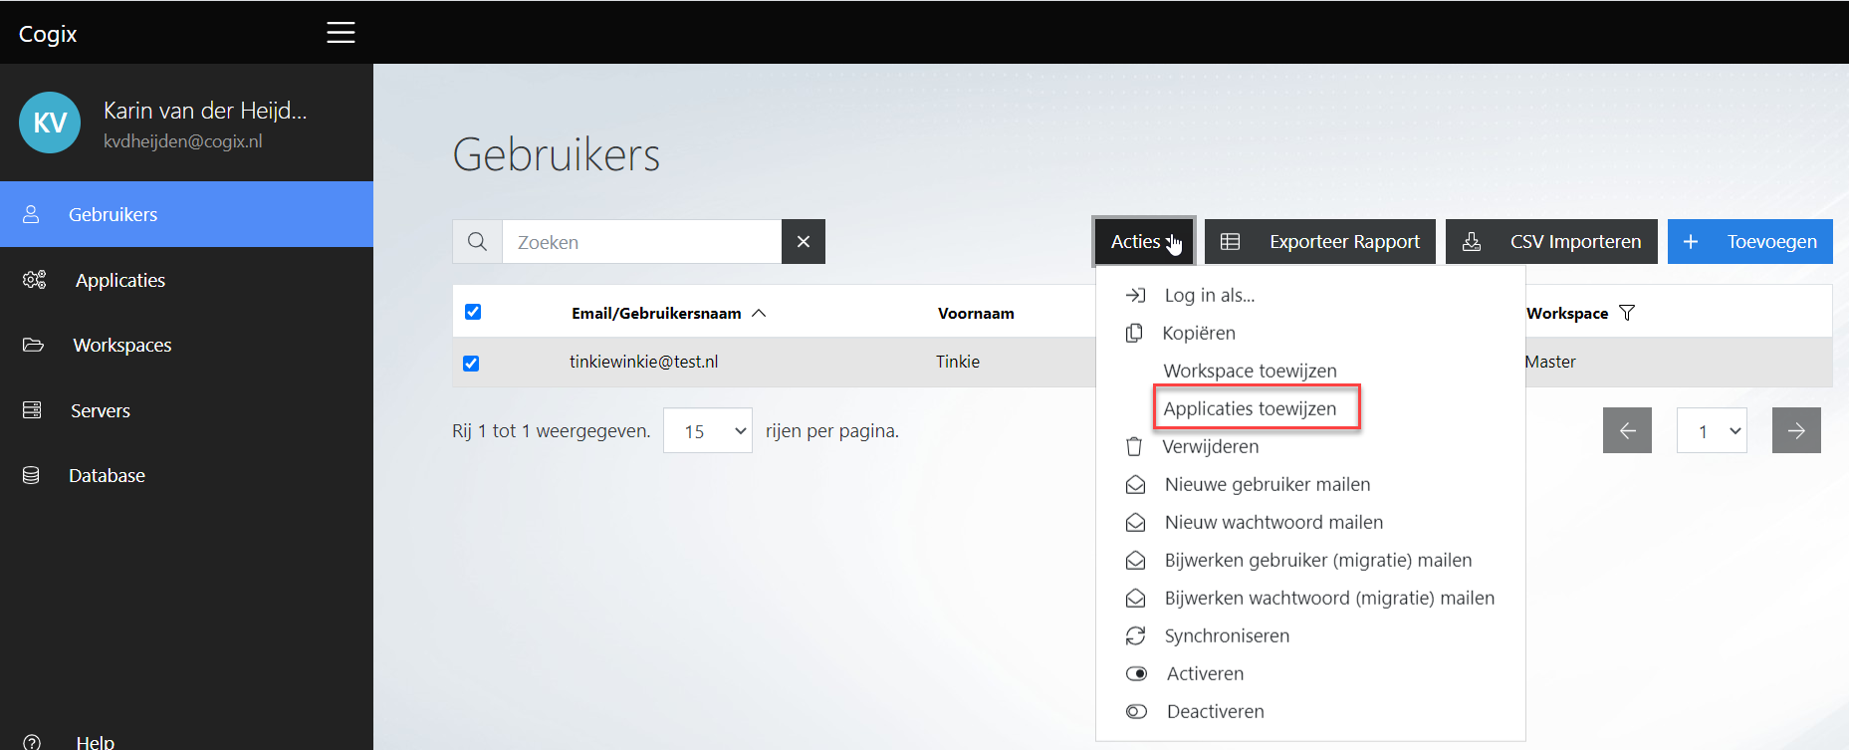Go to previous page arrow
The image size is (1849, 750).
1627,430
